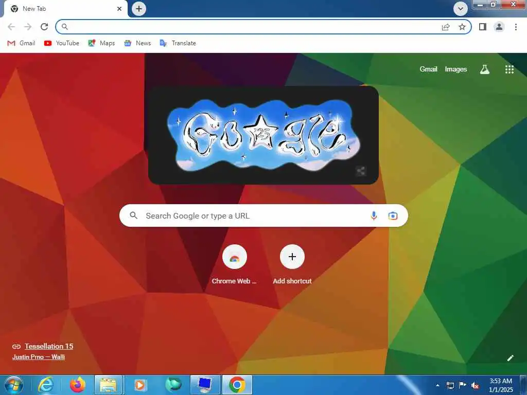Bookmark this tab with the star icon
Screen dimensions: 527x395
point(462,27)
